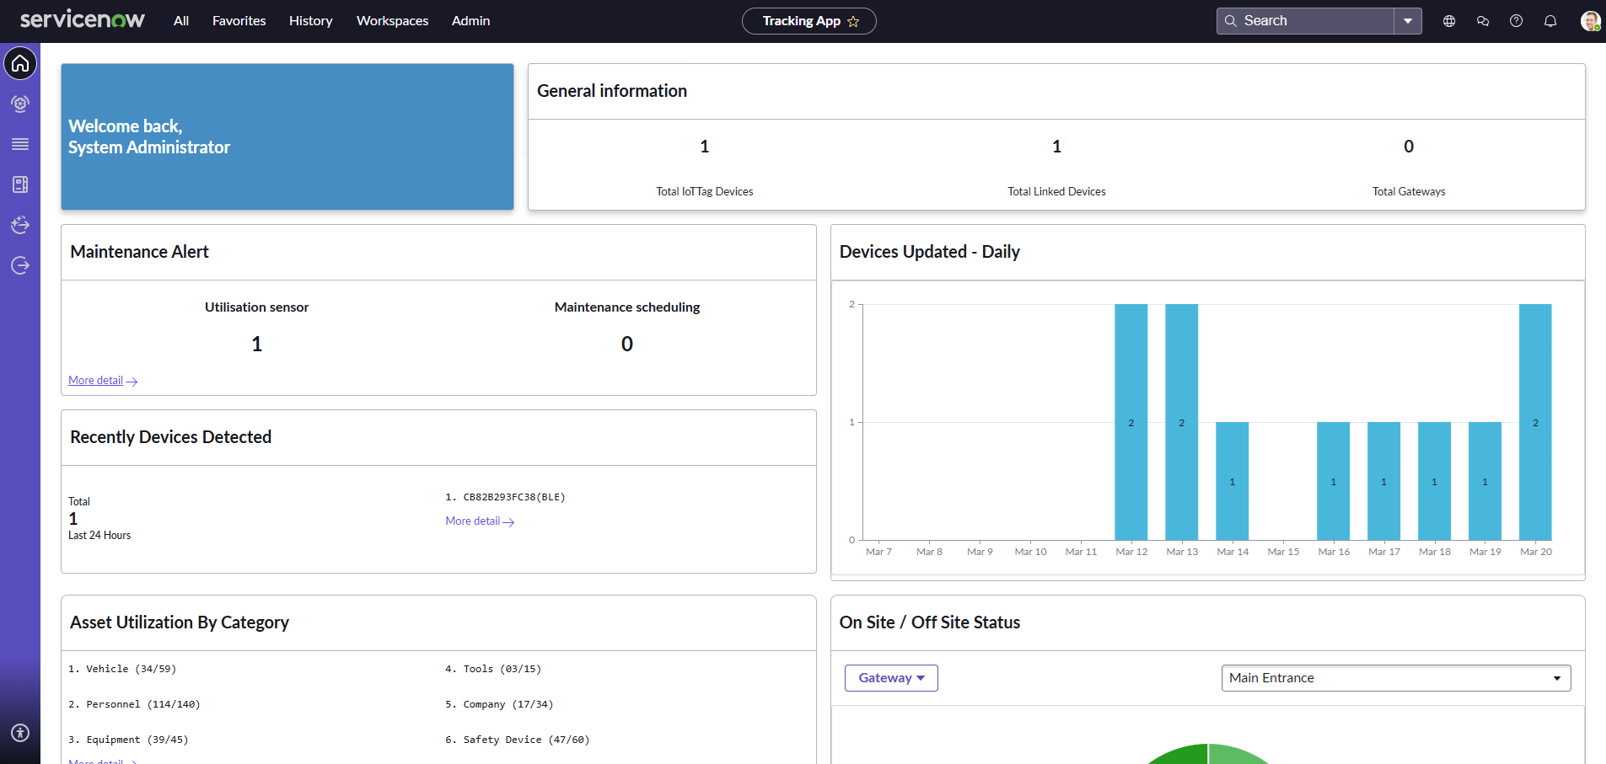Screen dimensions: 1606x764
Task: Click the ServiceNow logo
Action: tap(83, 19)
